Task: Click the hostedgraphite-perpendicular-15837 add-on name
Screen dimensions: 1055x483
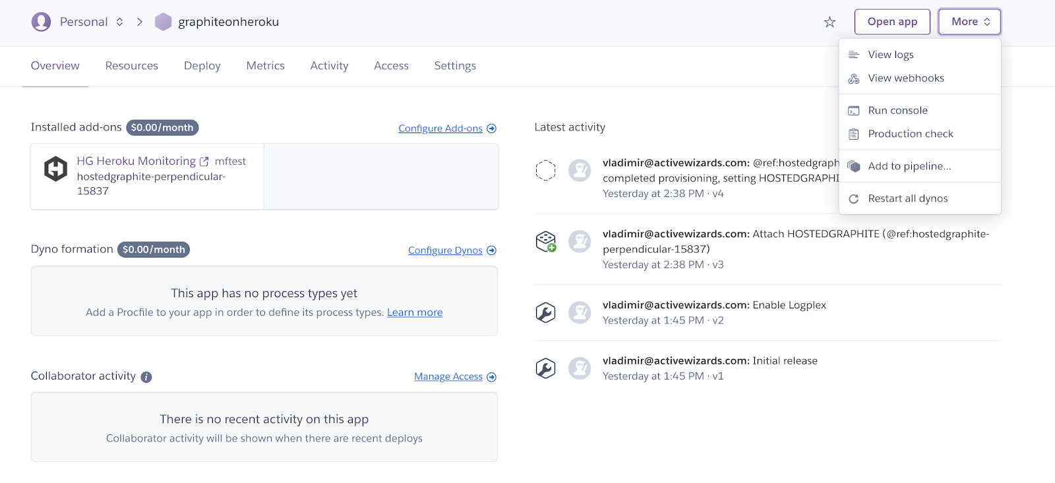Action: (151, 184)
